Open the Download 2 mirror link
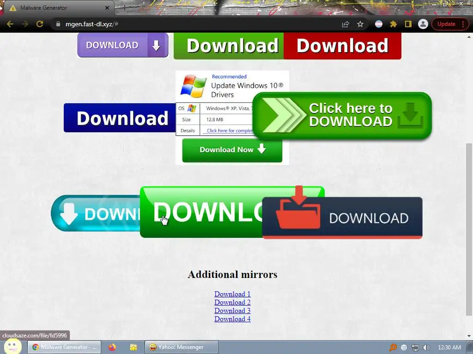This screenshot has width=473, height=354. click(232, 302)
